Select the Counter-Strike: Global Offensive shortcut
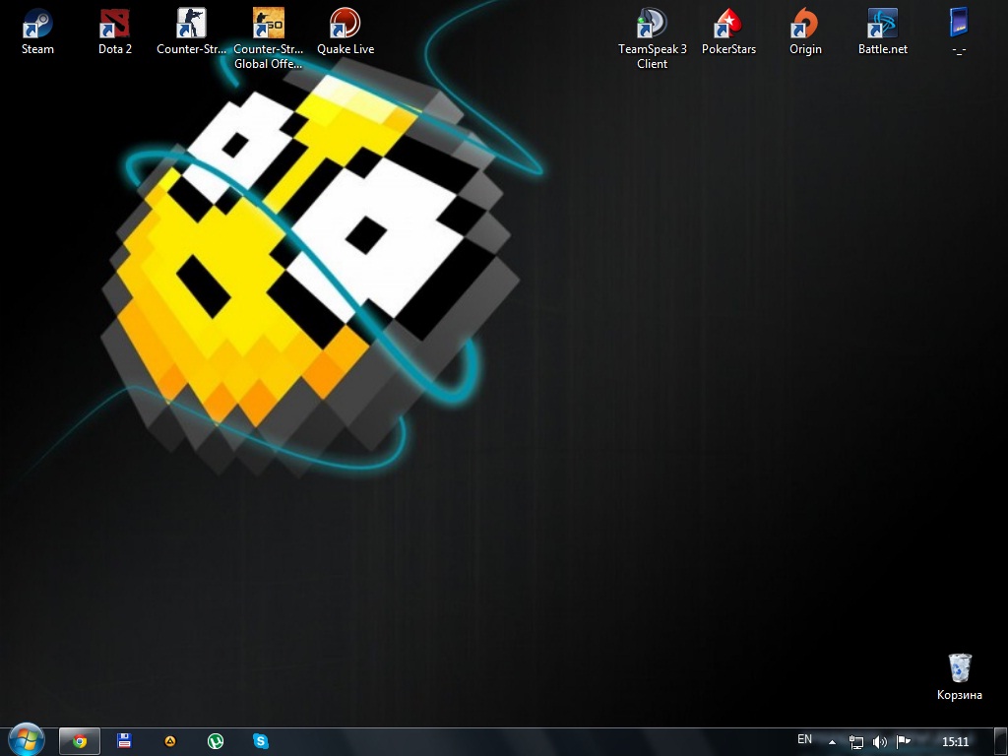The image size is (1008, 756). [x=269, y=24]
